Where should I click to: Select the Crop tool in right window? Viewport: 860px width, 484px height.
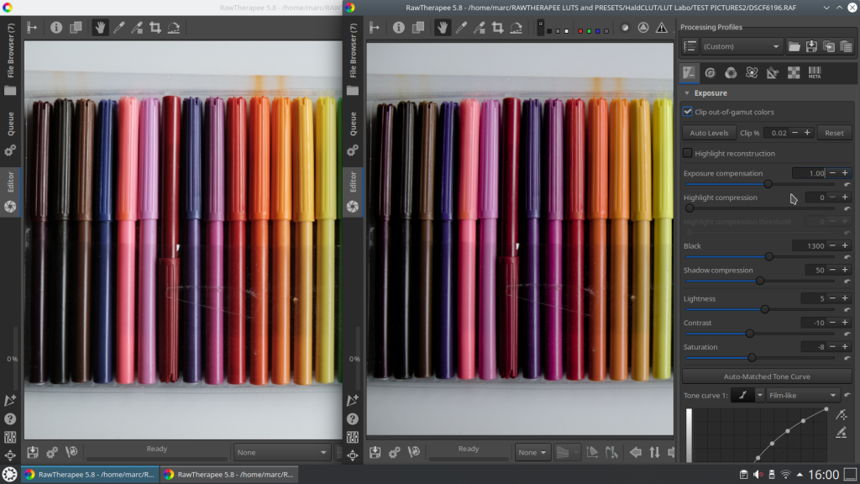pos(498,28)
